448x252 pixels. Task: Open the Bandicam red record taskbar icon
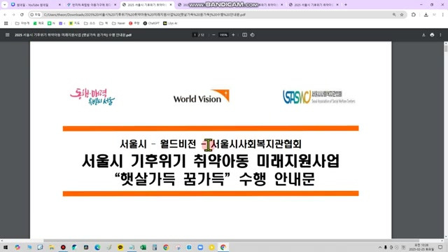point(63,247)
